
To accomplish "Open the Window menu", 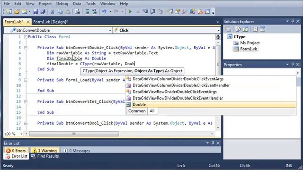I will pyautogui.click(x=107, y=4).
